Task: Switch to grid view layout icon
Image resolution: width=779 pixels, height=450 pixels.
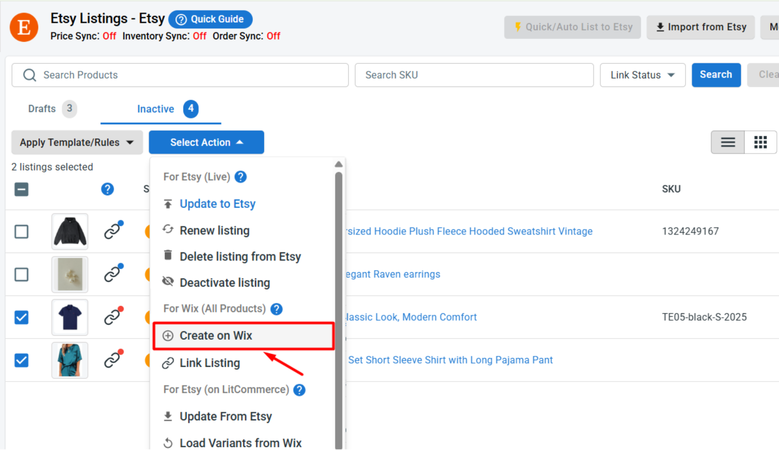Action: 760,142
